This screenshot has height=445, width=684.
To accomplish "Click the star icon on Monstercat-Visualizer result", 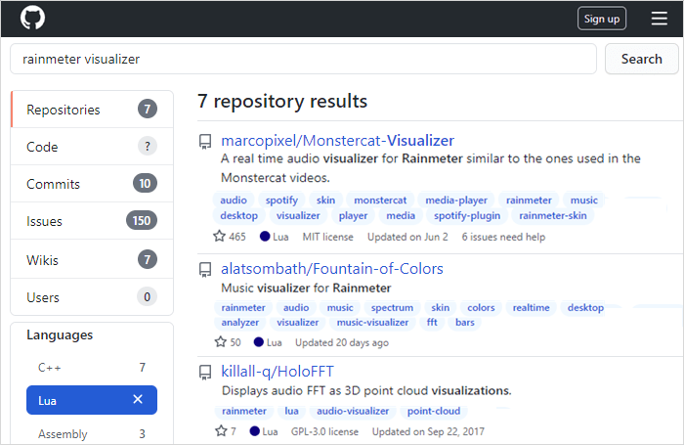I will 219,237.
